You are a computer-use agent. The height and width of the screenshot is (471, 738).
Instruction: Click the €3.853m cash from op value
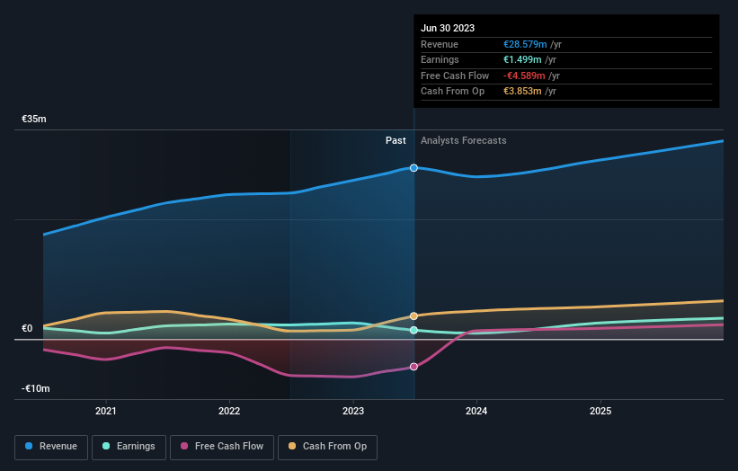(522, 92)
